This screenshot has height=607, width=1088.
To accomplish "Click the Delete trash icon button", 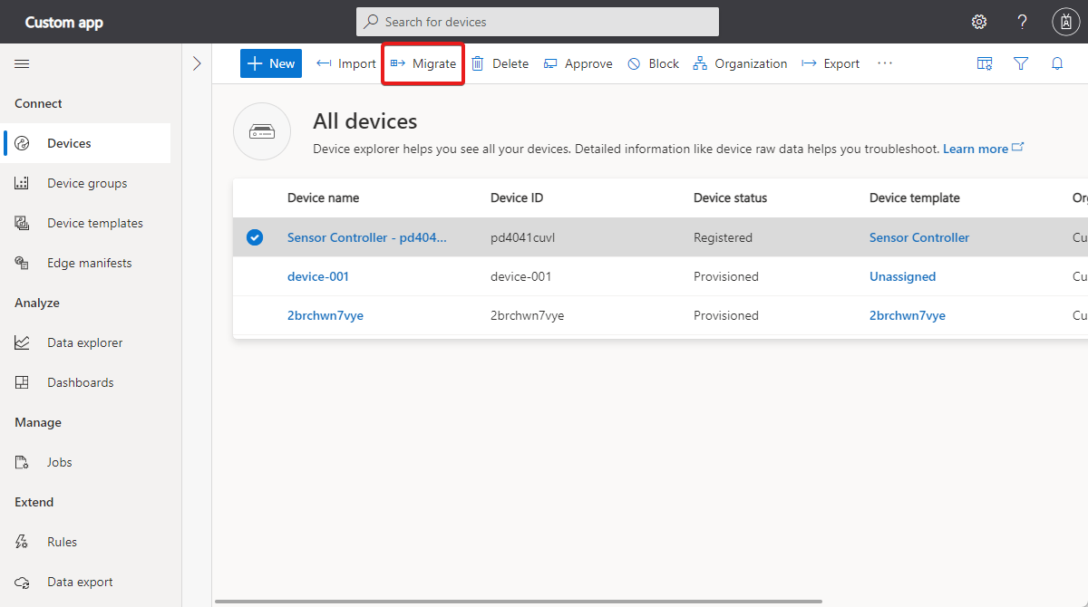I will (x=500, y=63).
